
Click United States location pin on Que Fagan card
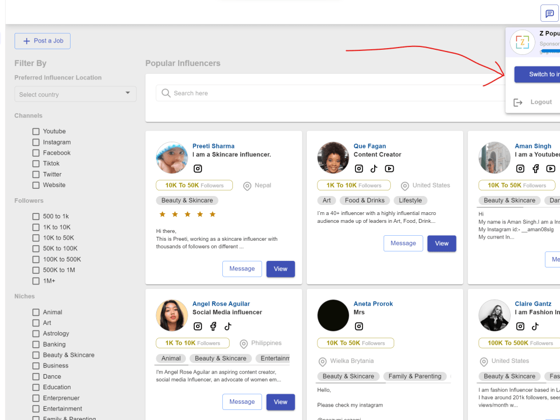[405, 186]
